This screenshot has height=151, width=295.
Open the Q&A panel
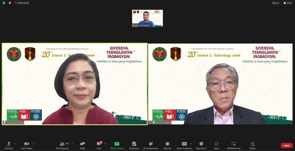(x=82, y=145)
